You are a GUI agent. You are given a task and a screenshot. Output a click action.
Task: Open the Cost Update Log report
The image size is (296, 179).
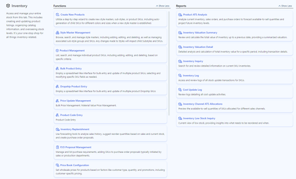193,90
